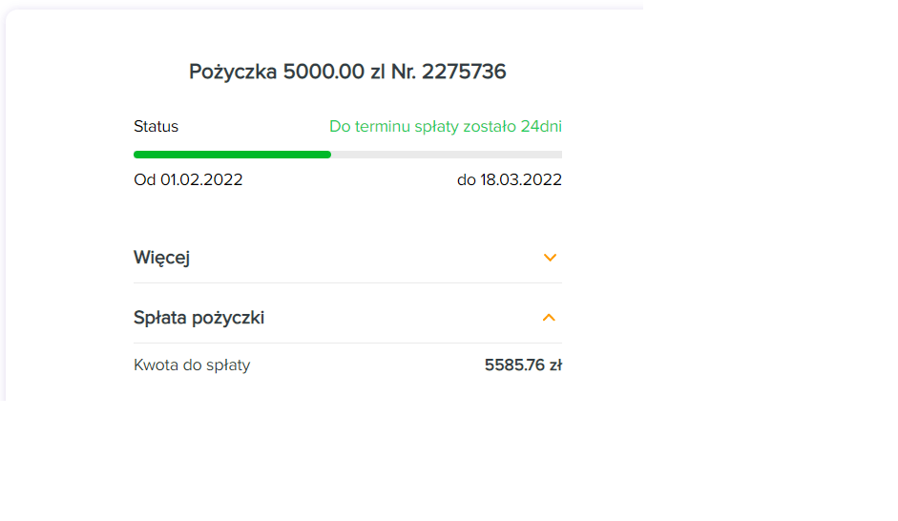
Task: Select the 5585.76 zł repayment amount
Action: click(x=524, y=365)
